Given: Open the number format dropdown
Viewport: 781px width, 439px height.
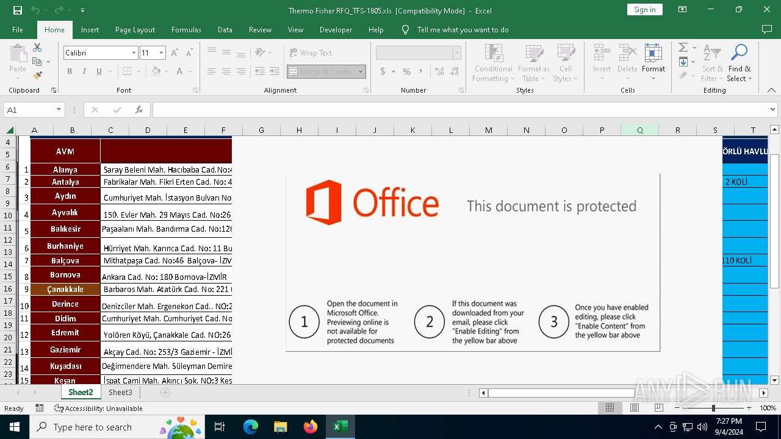Looking at the screenshot, I should pos(456,53).
